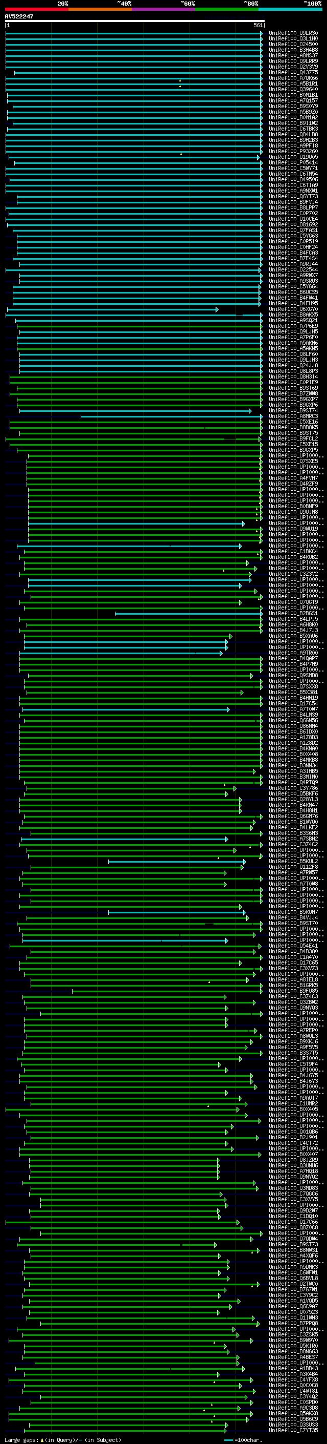Open hit UniRef100_C1BKC4

[293, 552]
